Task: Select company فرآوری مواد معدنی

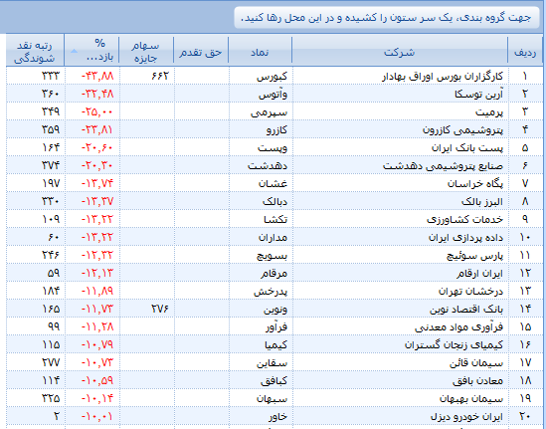Action: pyautogui.click(x=458, y=326)
